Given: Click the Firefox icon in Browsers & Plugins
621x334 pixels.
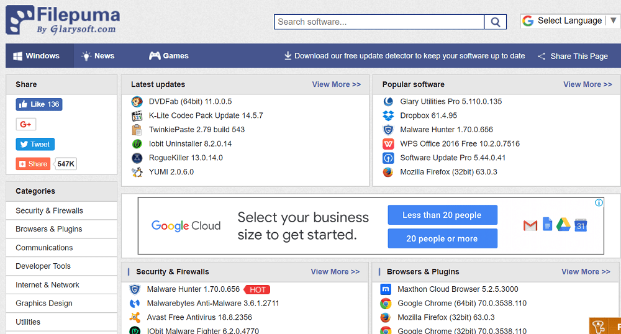Looking at the screenshot, I should (x=386, y=317).
